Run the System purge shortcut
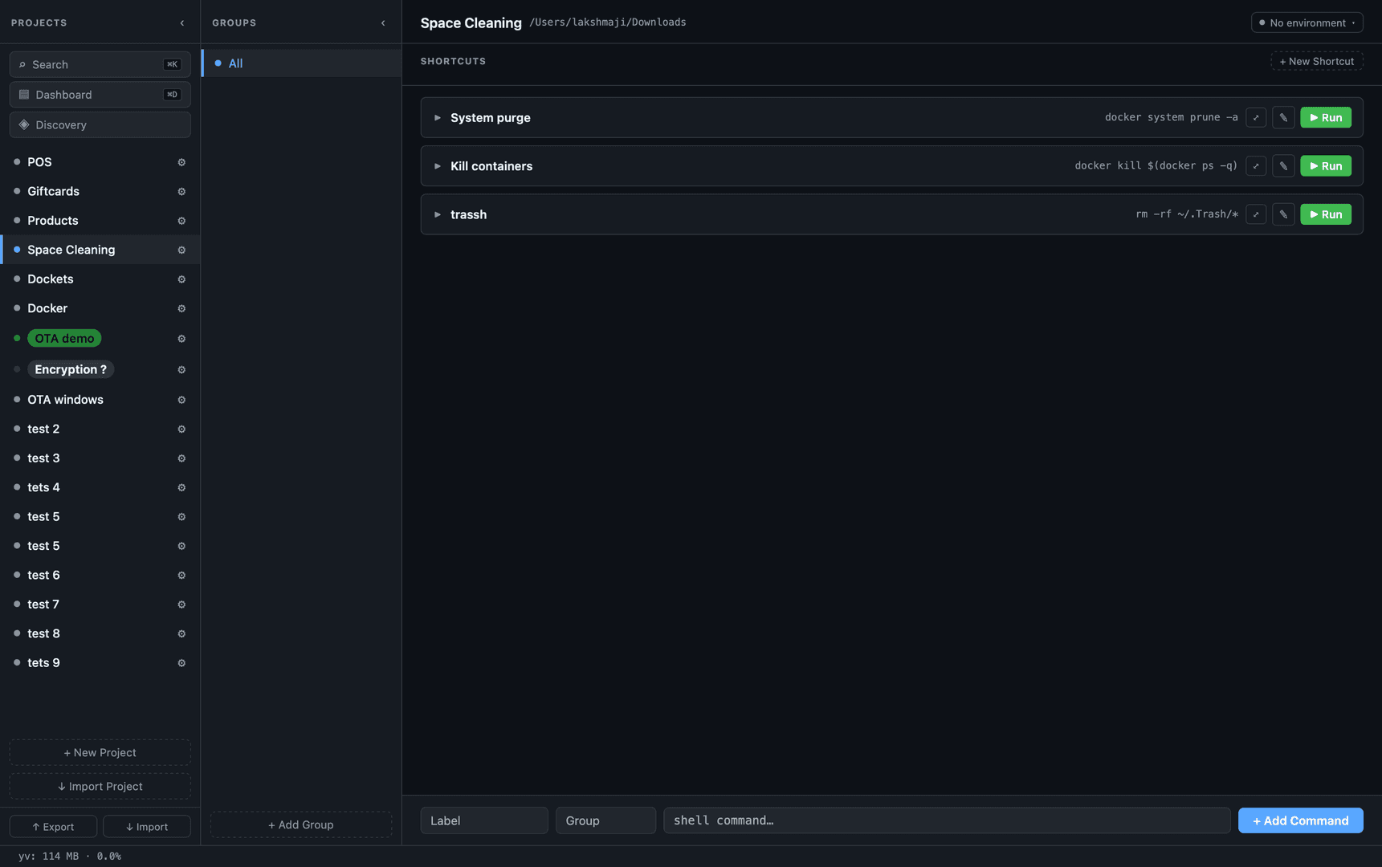The width and height of the screenshot is (1382, 867). click(x=1326, y=118)
